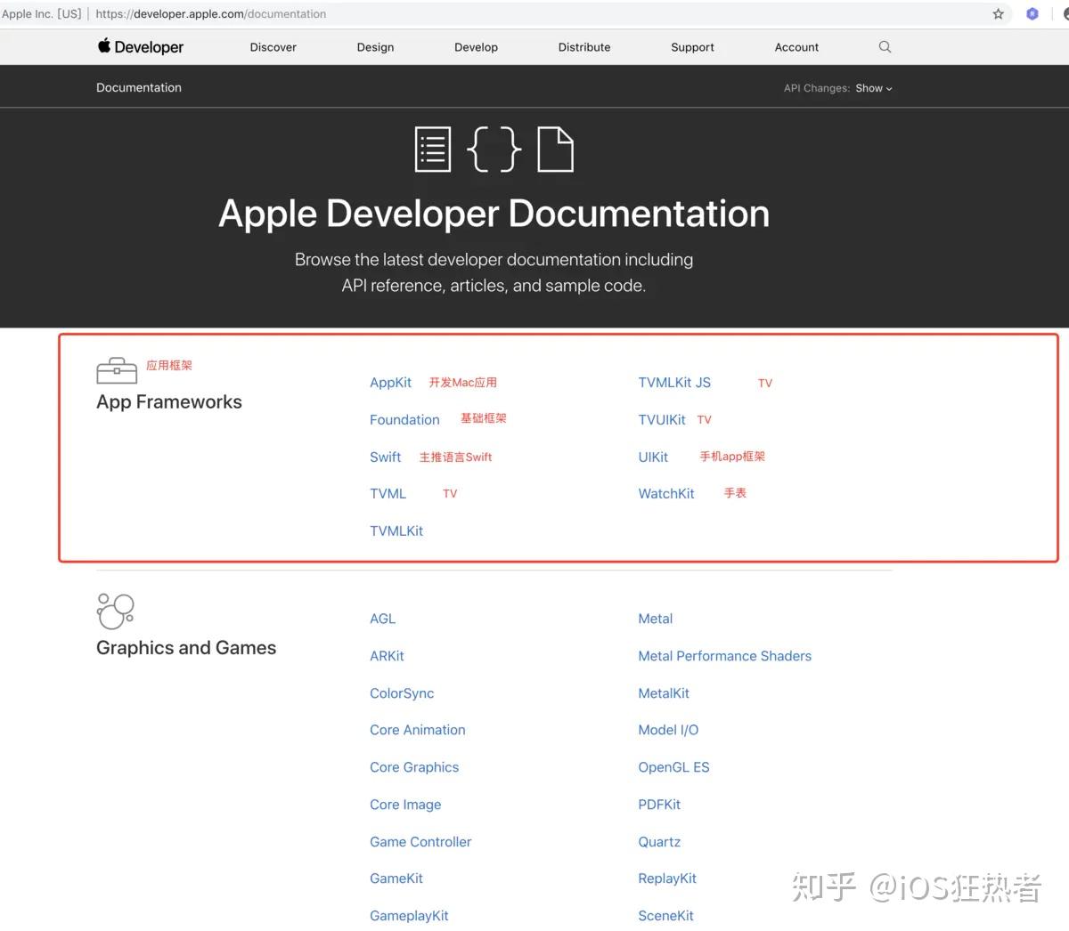Expand the API Changes Show dropdown

coord(873,88)
